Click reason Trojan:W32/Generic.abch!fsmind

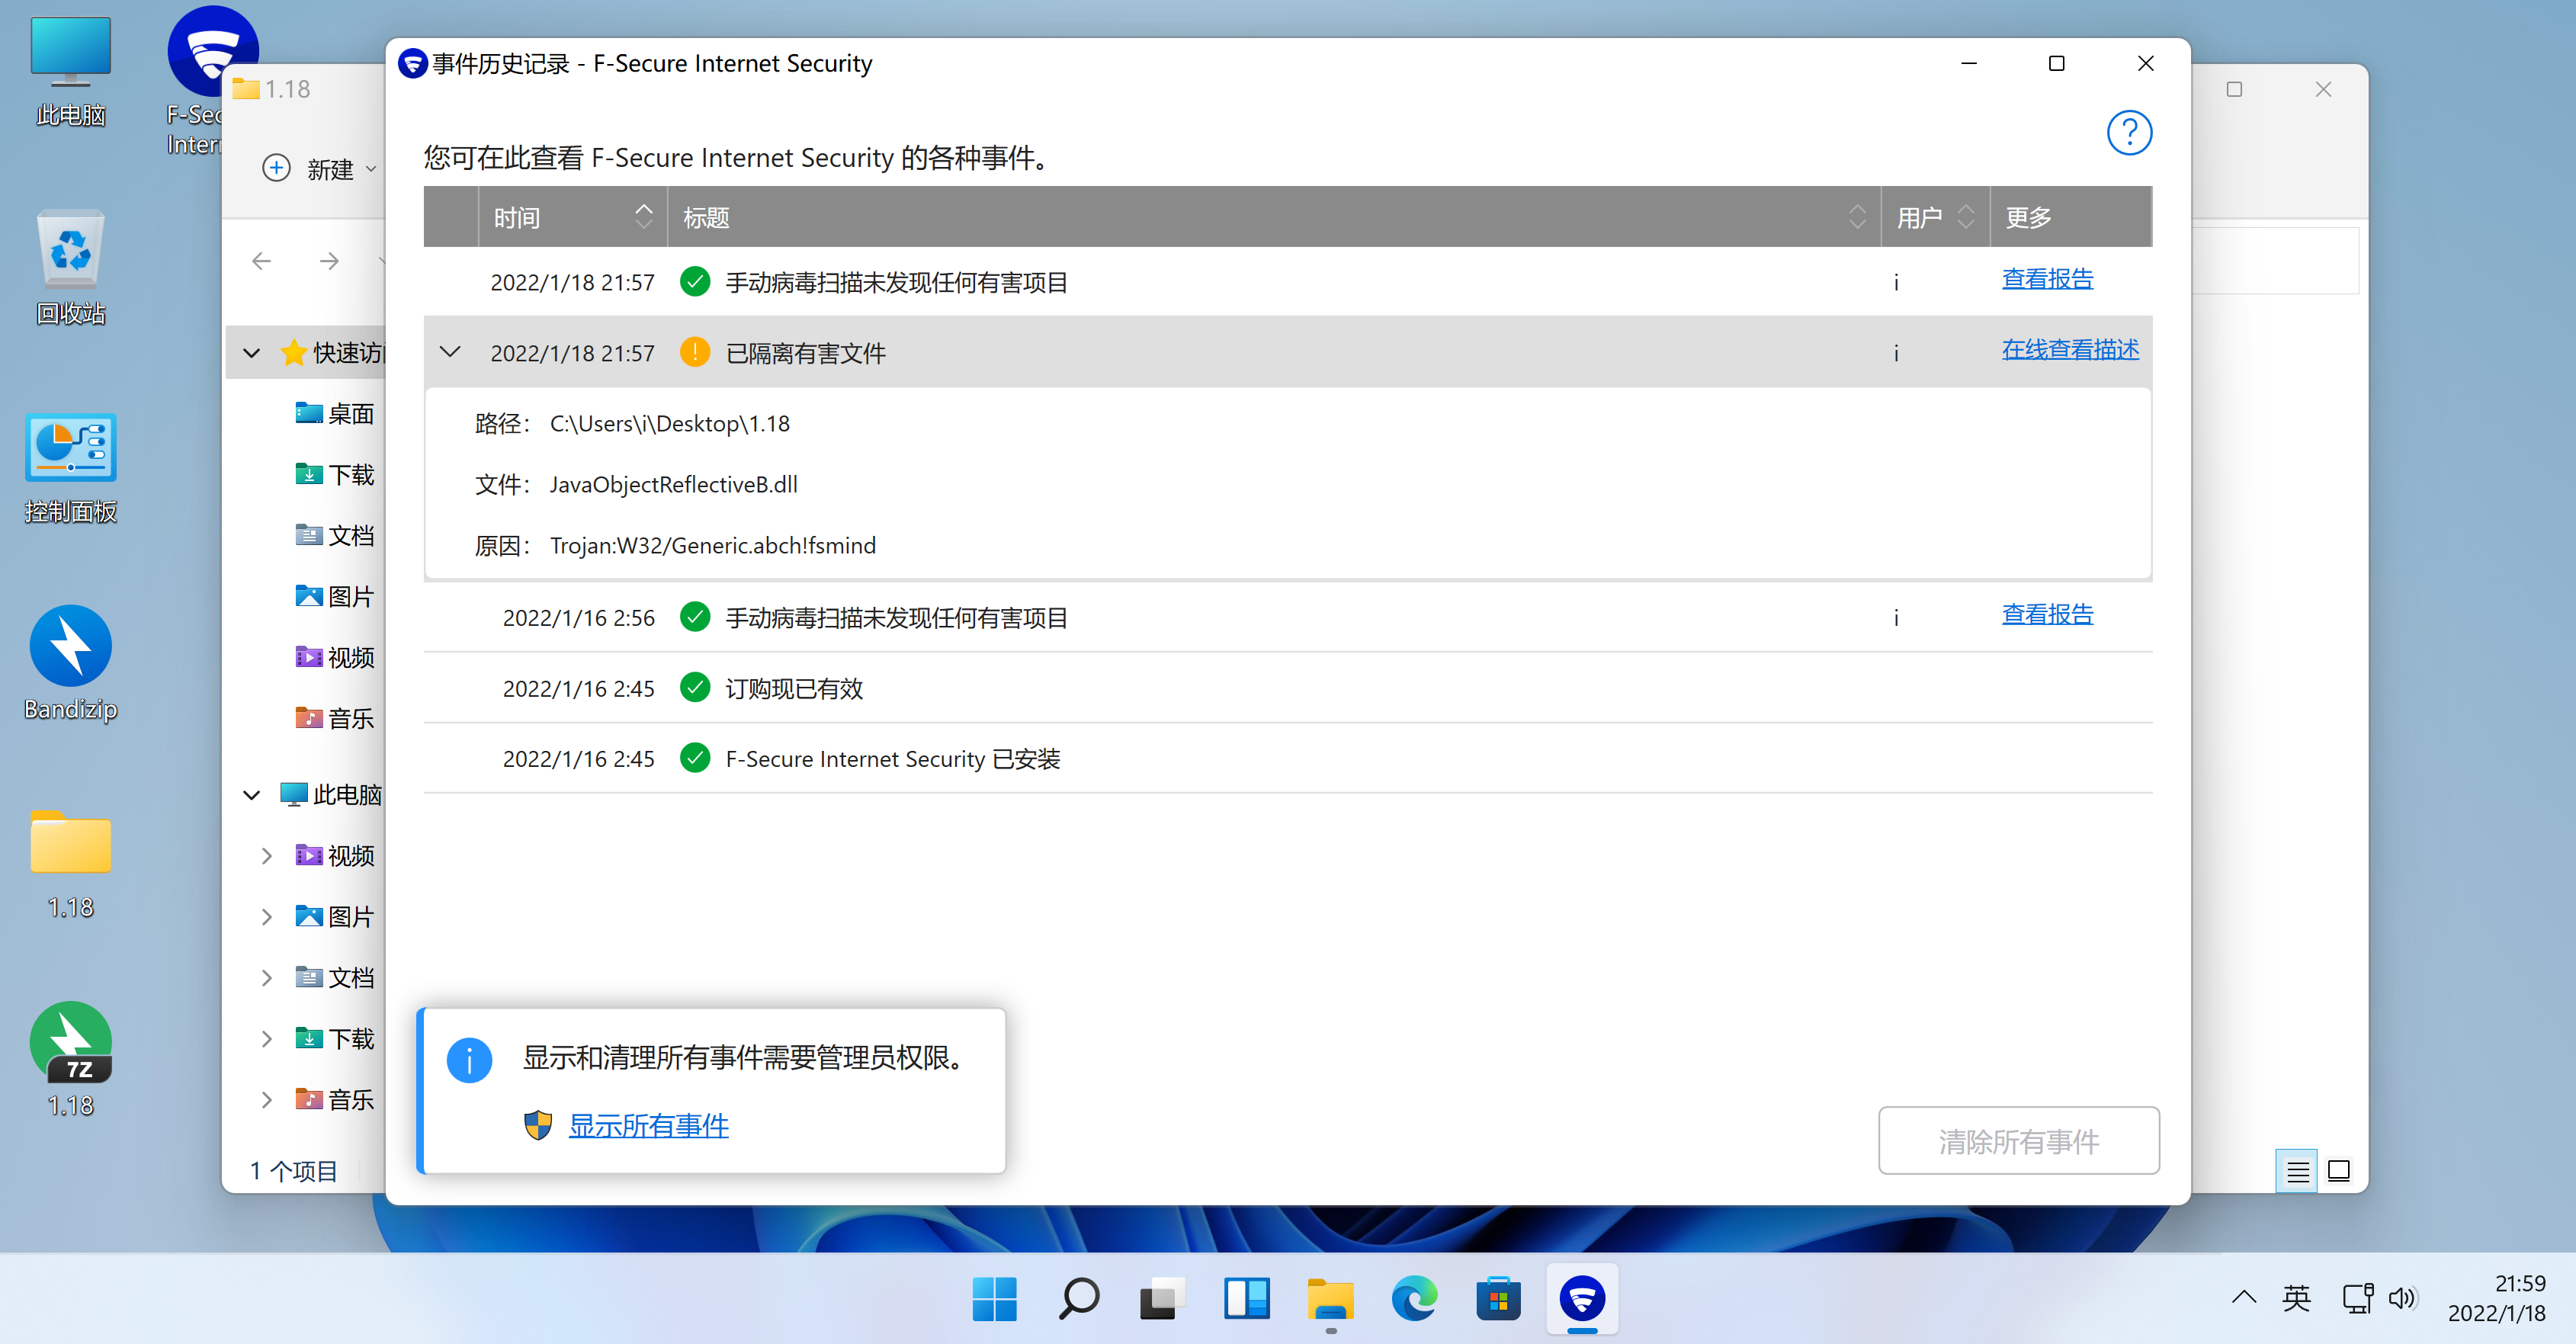click(712, 546)
